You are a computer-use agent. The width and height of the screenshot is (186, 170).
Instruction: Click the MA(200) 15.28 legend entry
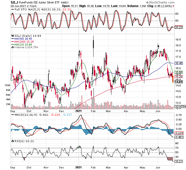24,42
